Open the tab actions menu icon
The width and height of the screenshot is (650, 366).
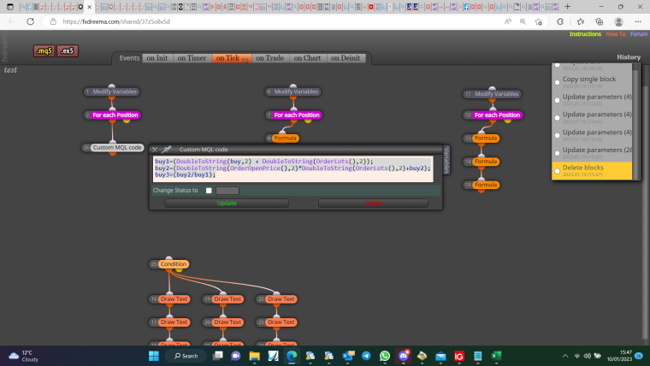pyautogui.click(x=10, y=7)
